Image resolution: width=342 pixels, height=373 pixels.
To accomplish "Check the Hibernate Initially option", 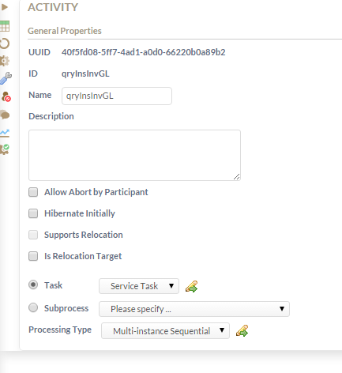I will point(33,213).
